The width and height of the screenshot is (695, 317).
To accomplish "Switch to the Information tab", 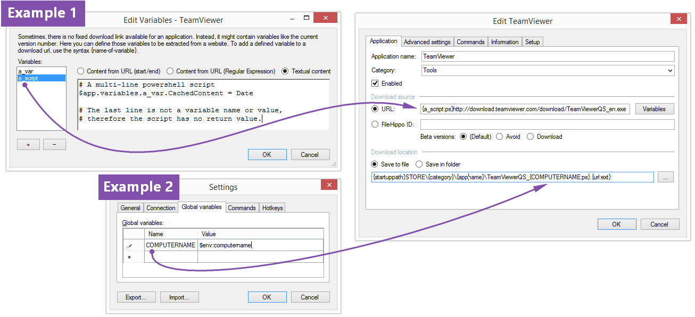I will pyautogui.click(x=504, y=42).
